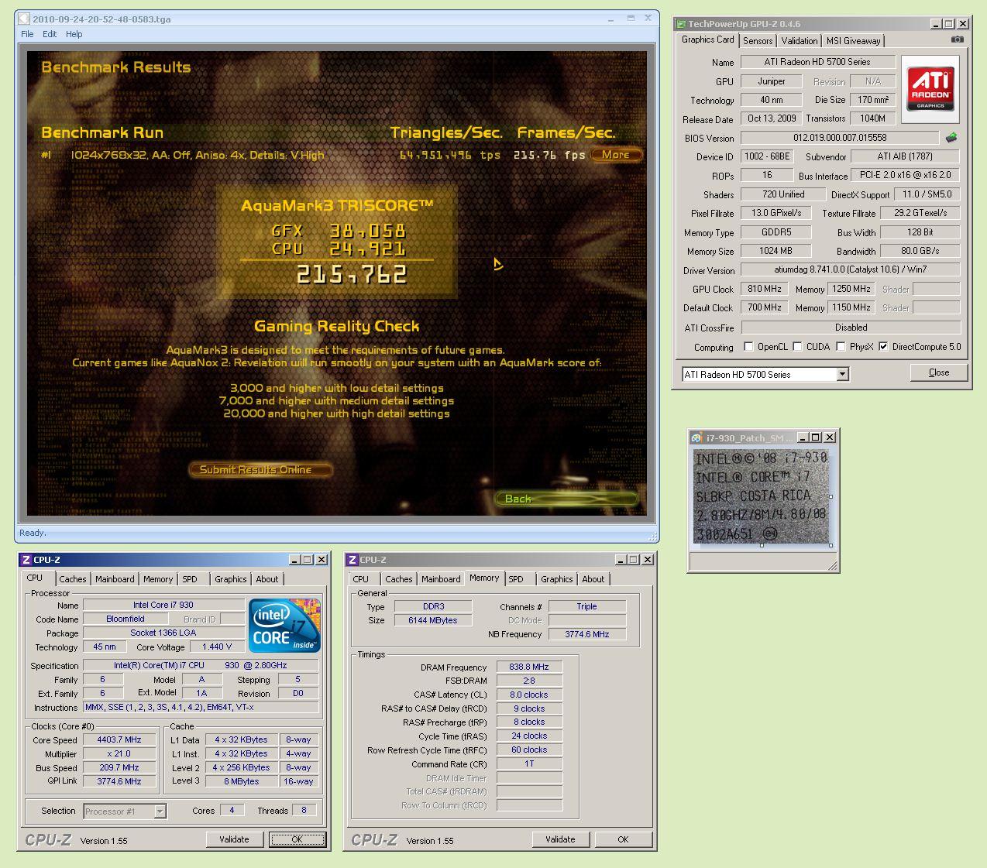Click the Core Voltage value 1.440 V
Image resolution: width=987 pixels, height=868 pixels.
click(x=218, y=647)
